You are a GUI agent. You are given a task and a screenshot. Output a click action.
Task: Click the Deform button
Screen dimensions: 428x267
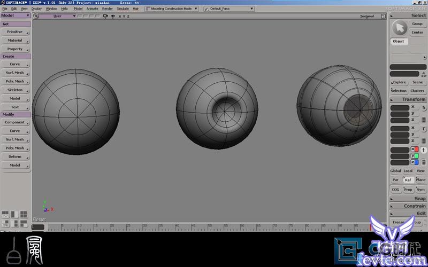(x=15, y=156)
